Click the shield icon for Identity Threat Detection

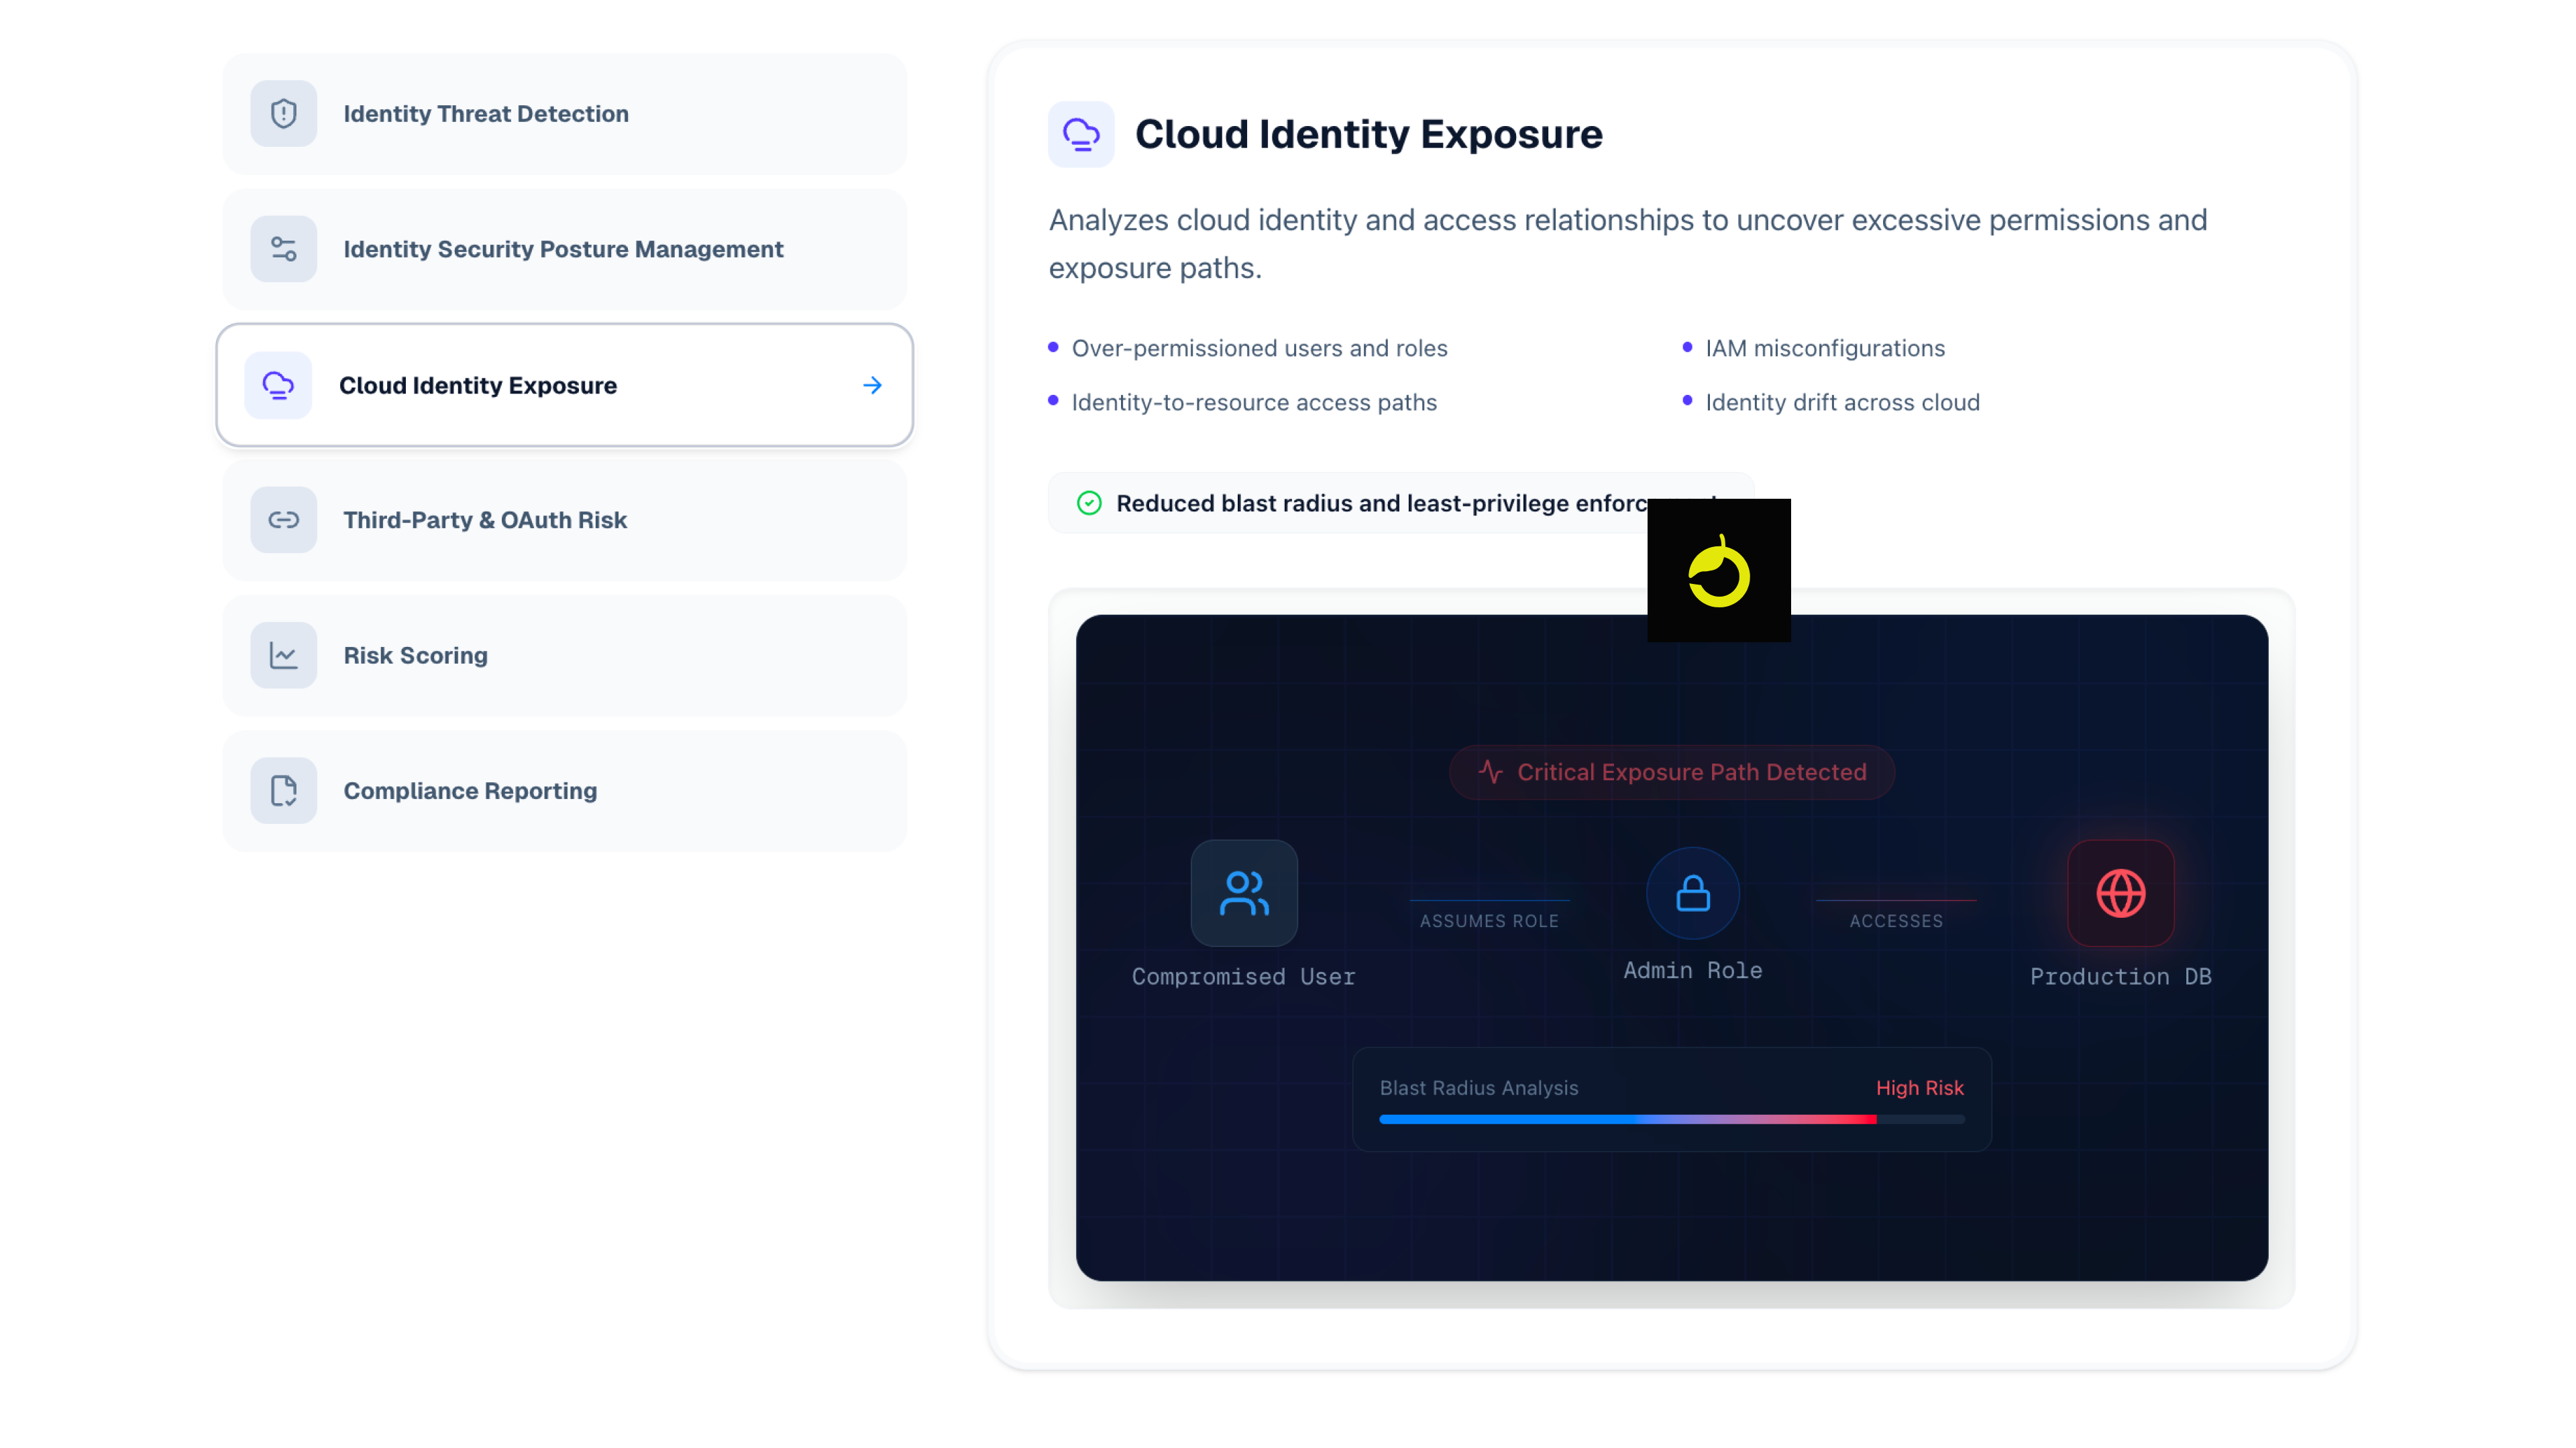(284, 114)
